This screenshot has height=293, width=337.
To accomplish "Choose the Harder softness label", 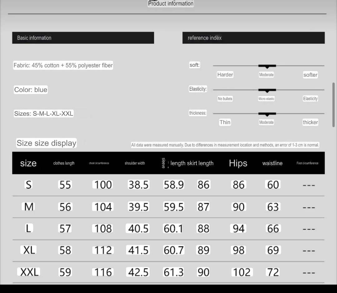I will pos(225,75).
